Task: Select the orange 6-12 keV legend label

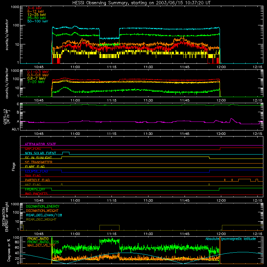Action: (36, 11)
